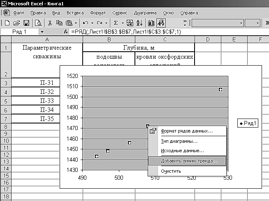Screen dimensions: 269x201
Task: Paste with the clipboard icon
Action: point(69,23)
